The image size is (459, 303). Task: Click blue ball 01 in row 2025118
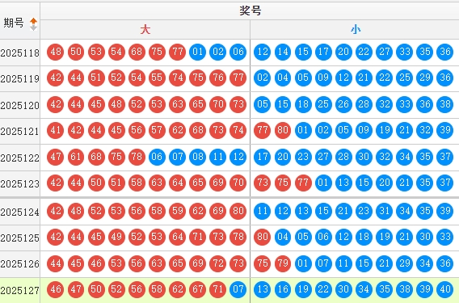click(x=198, y=52)
